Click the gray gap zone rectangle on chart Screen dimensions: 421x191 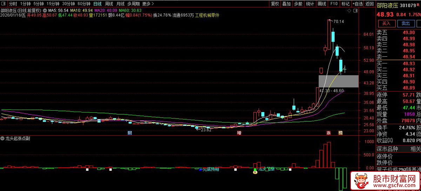click(339, 81)
